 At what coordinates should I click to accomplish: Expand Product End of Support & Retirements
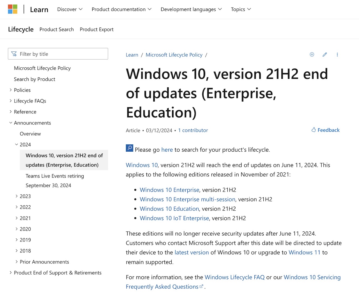pyautogui.click(x=11, y=273)
